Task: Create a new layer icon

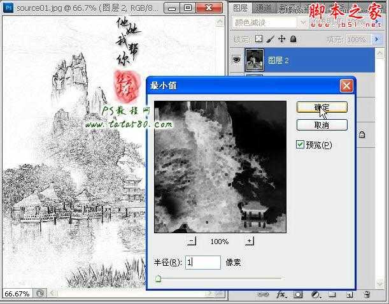Action: pos(350,294)
